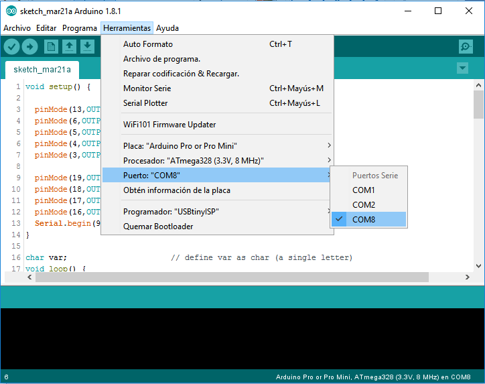The width and height of the screenshot is (485, 384).
Task: Click the horizontal scrollbar left arrow
Action: [29, 277]
